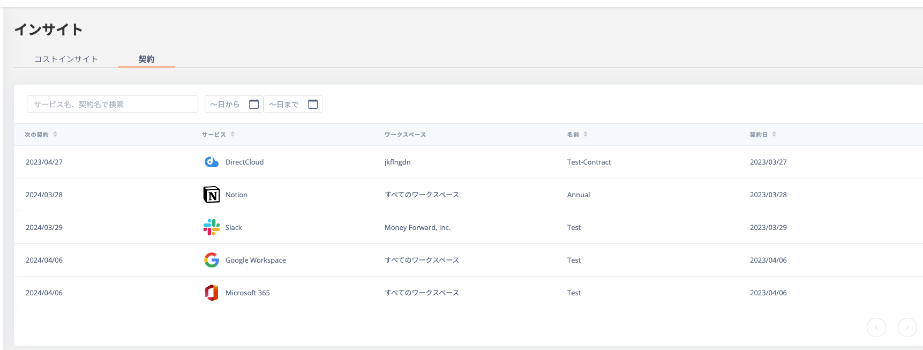923x350 pixels.
Task: Click the インサイト page heading
Action: (48, 29)
